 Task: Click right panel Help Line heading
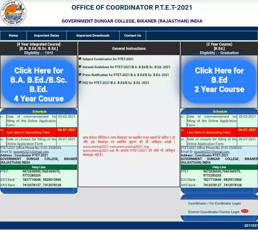click(219, 167)
